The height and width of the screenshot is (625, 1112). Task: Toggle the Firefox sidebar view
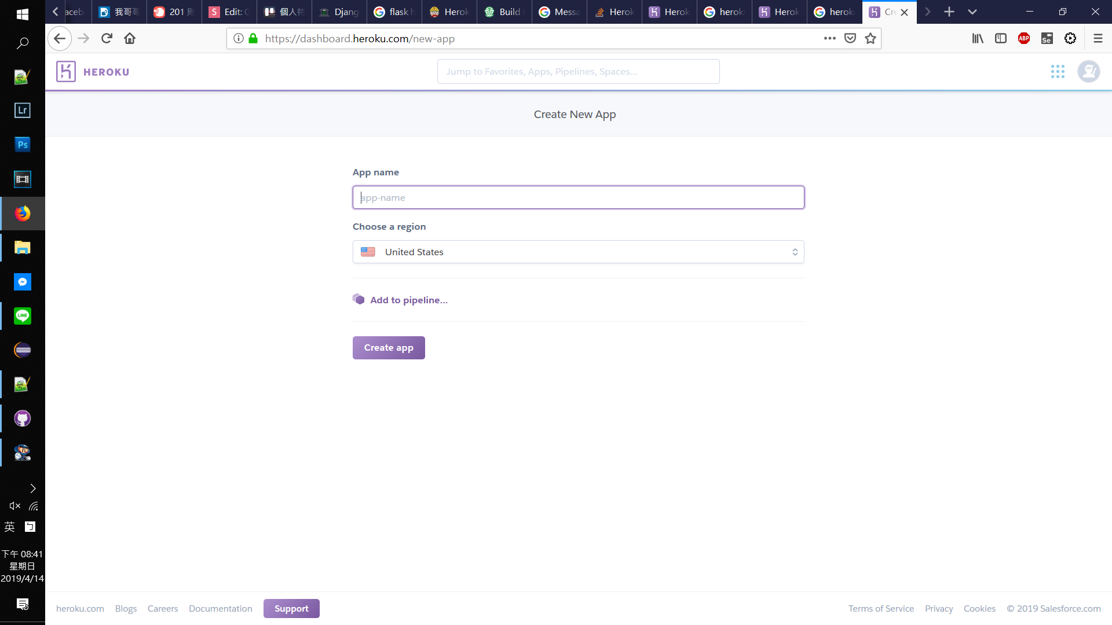click(x=1001, y=39)
